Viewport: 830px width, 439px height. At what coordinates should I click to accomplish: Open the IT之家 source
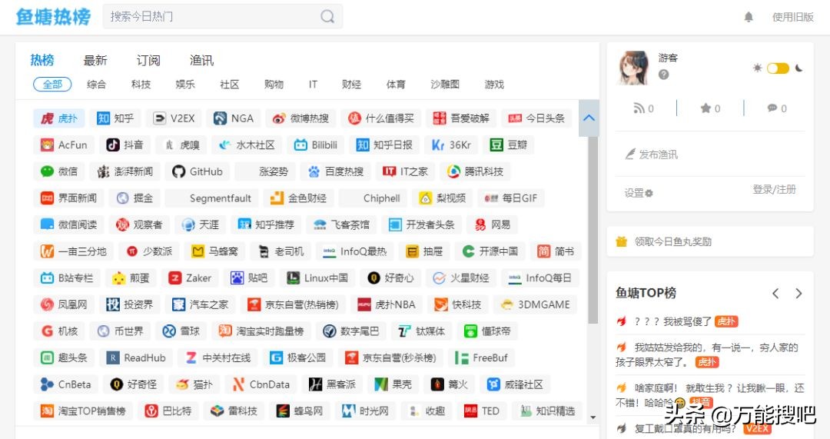point(405,171)
